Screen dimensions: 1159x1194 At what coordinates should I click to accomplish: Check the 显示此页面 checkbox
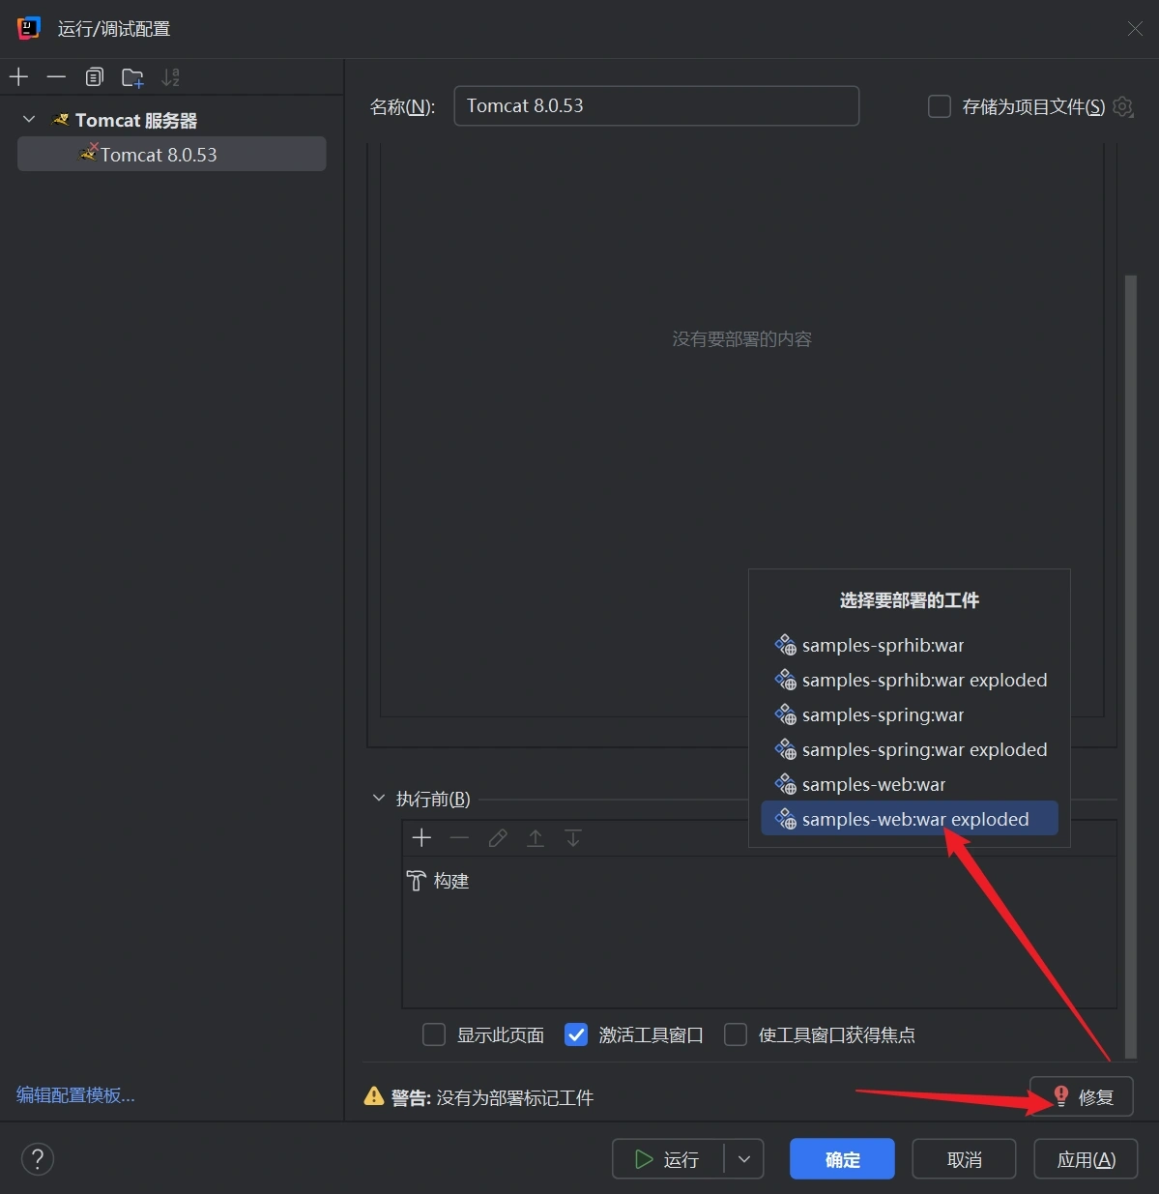click(434, 1035)
